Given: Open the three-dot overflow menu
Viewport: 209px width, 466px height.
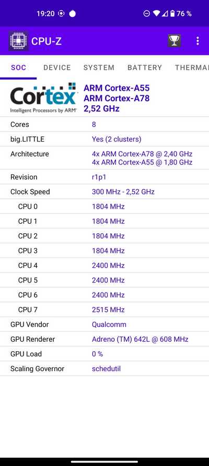Looking at the screenshot, I should [x=198, y=41].
